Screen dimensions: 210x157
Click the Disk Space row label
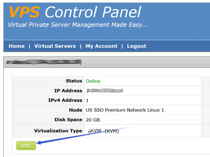pyautogui.click(x=68, y=120)
